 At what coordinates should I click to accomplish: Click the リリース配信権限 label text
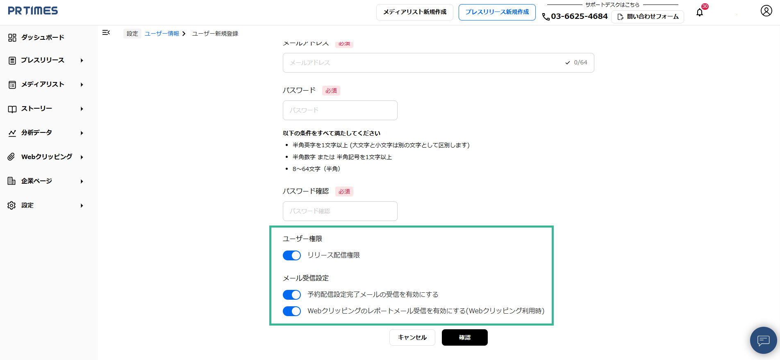point(334,255)
